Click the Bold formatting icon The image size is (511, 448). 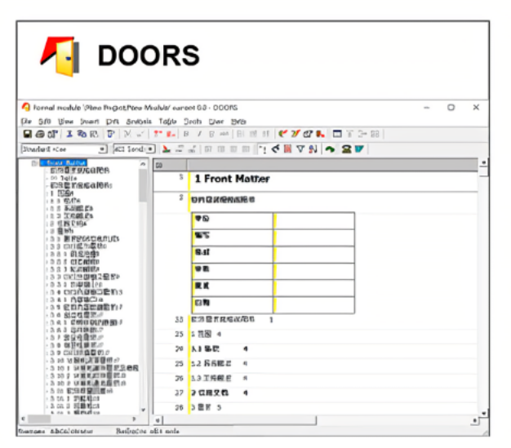coord(187,134)
